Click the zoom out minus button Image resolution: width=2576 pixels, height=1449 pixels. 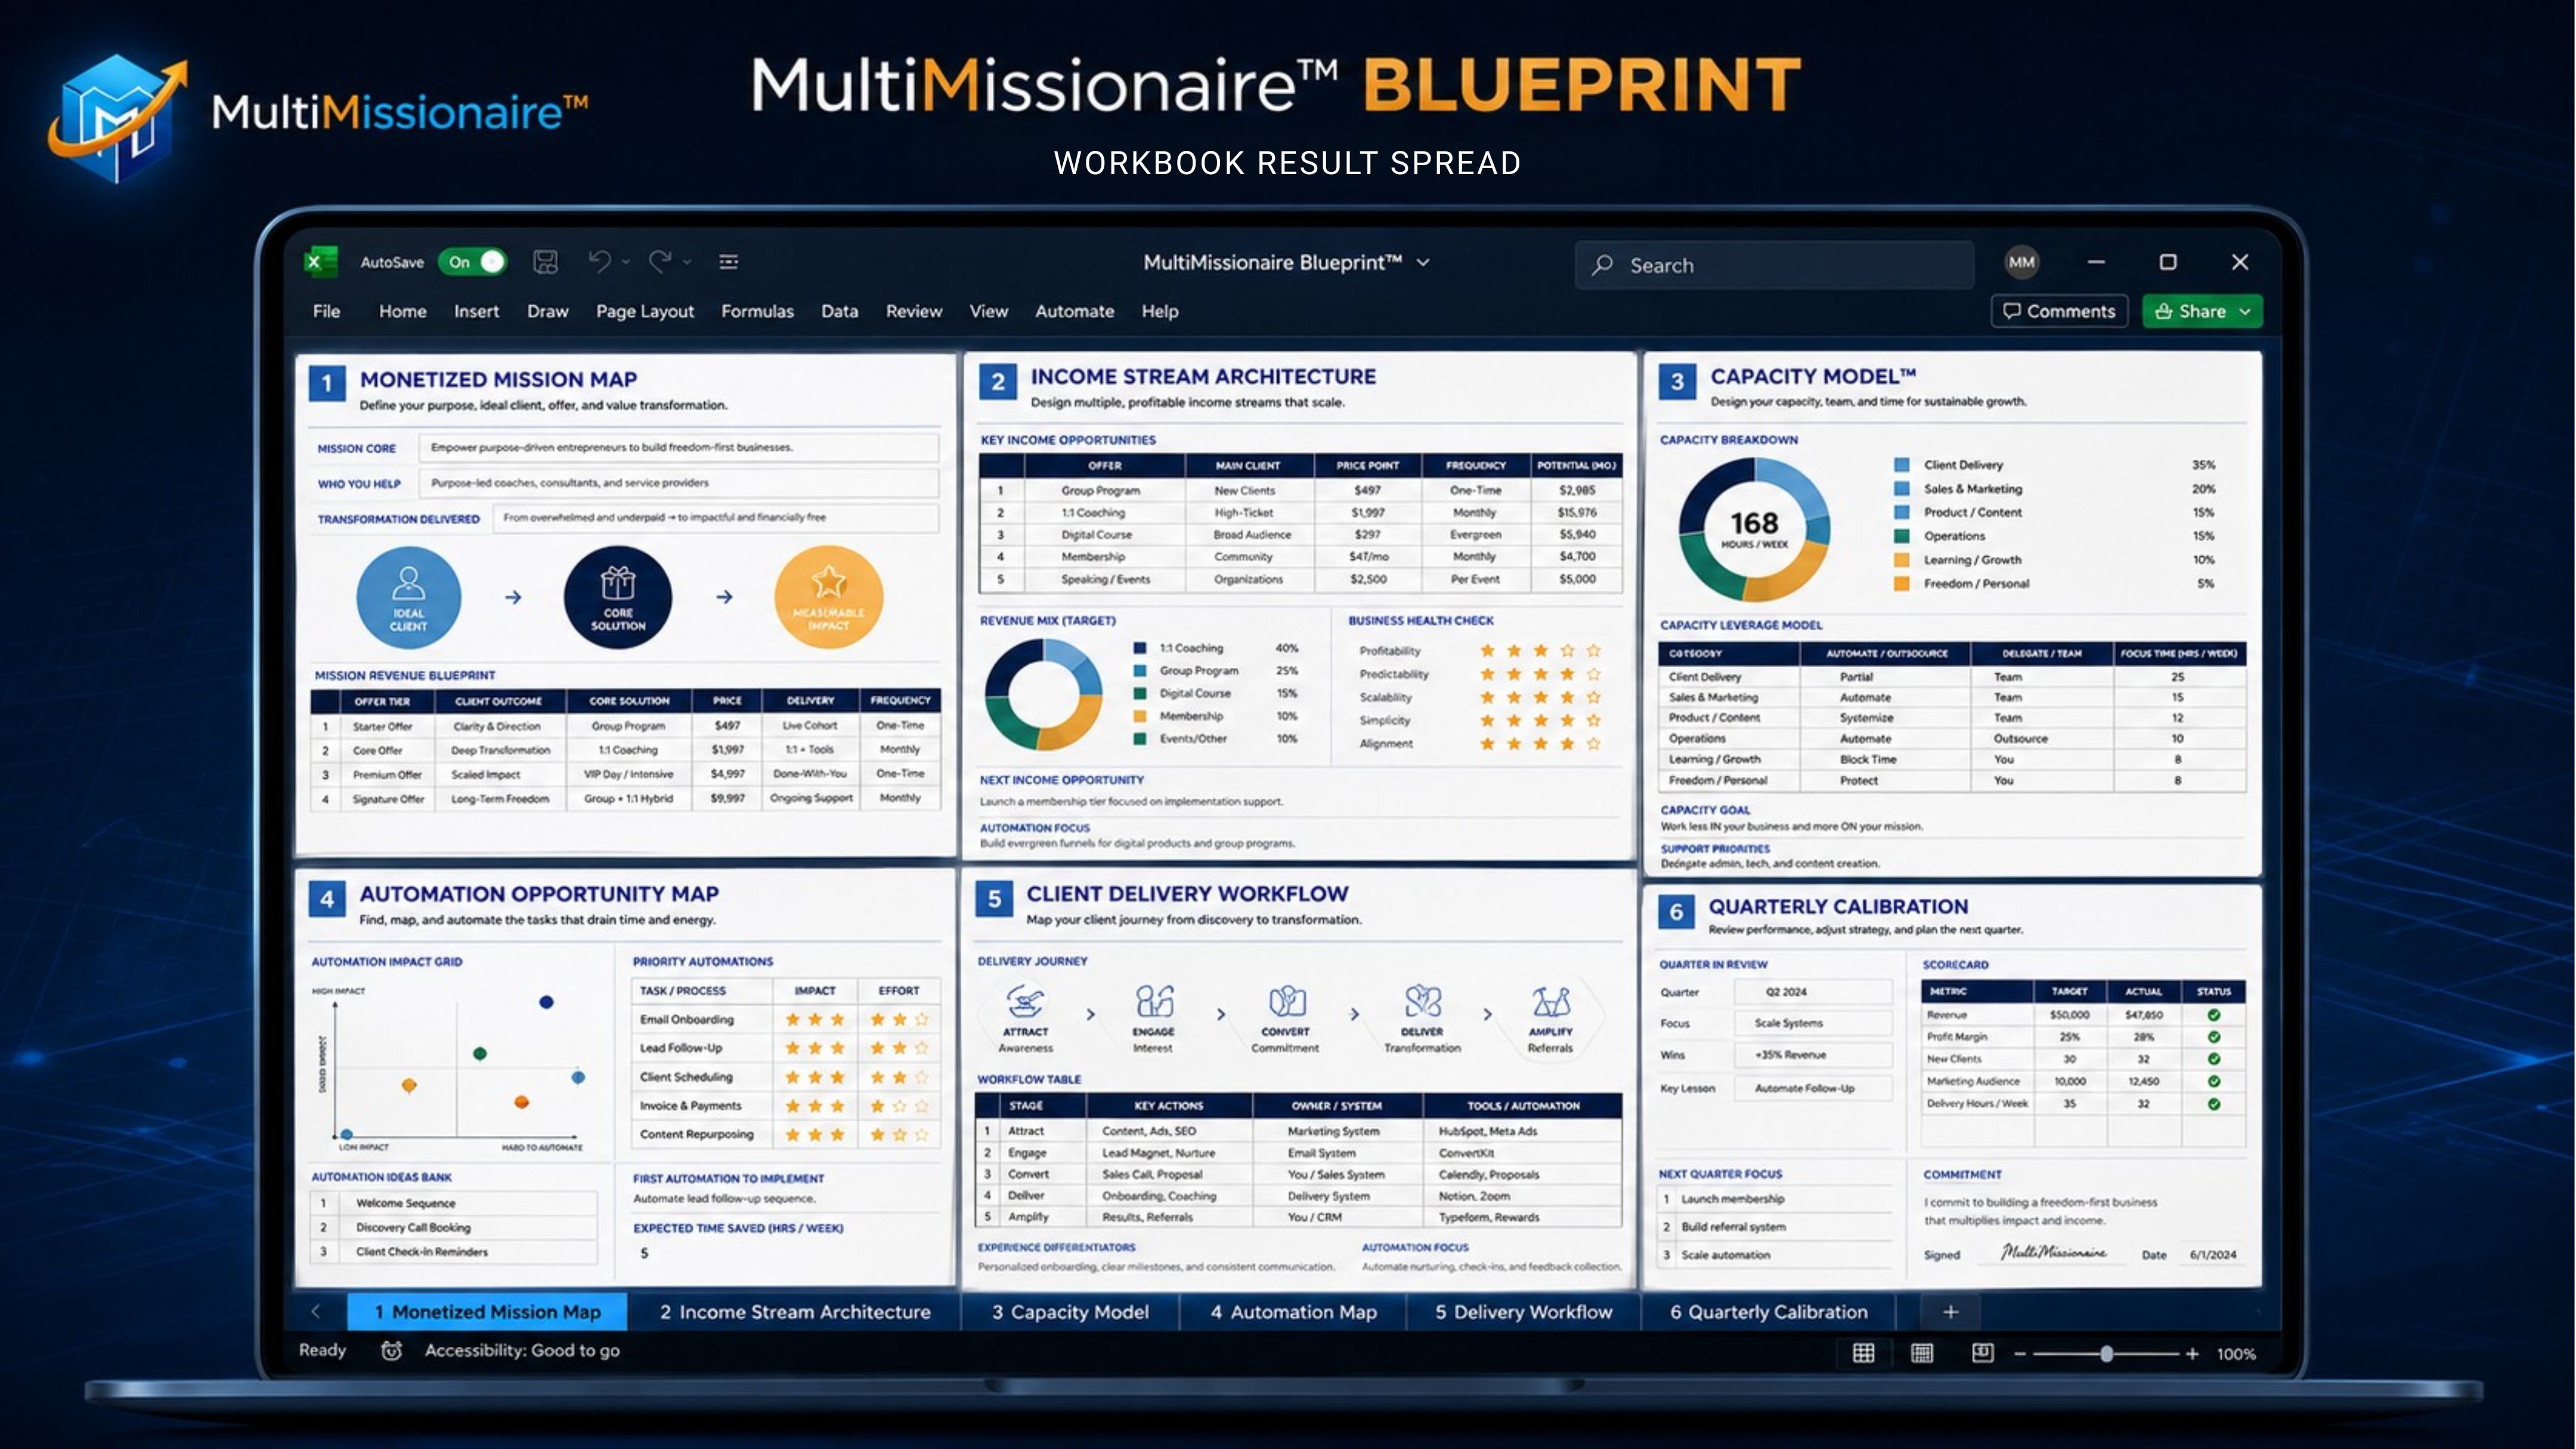click(x=2019, y=1354)
